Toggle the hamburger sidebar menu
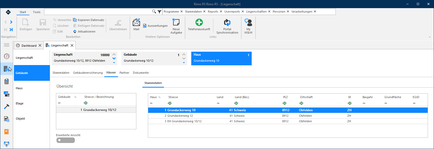 [x=7, y=45]
